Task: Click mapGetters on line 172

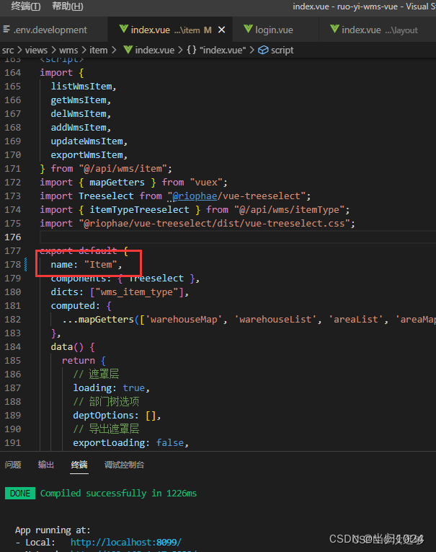Action: [x=117, y=183]
